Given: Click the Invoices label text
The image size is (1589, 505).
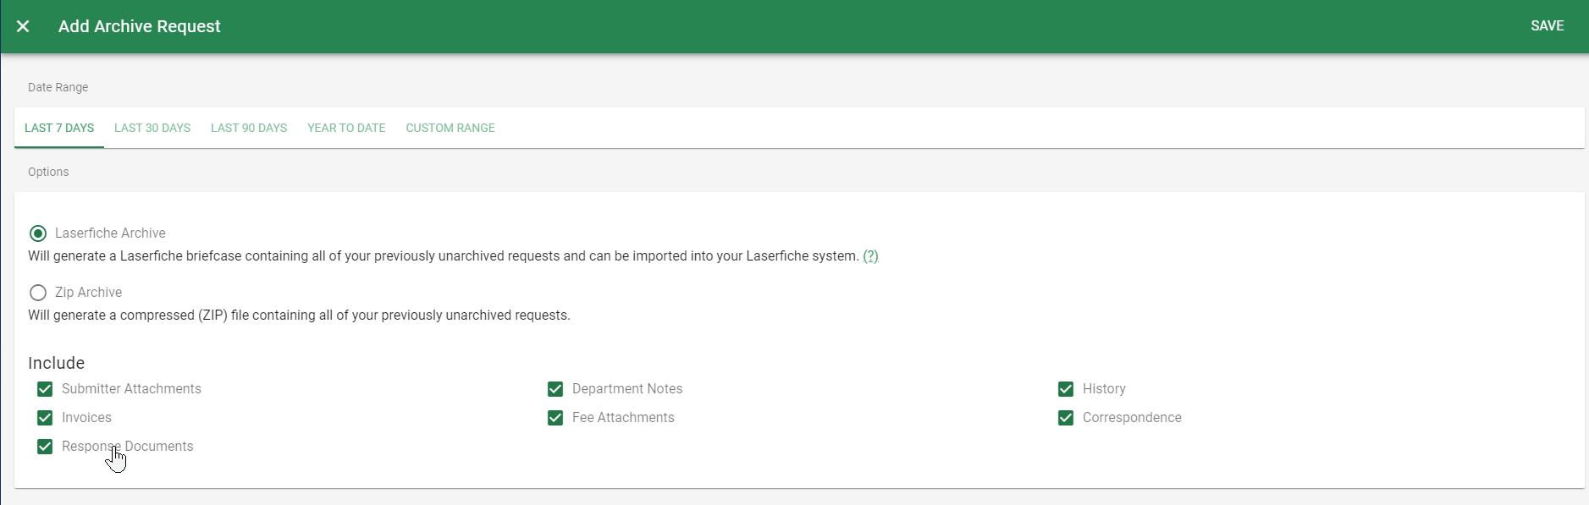Looking at the screenshot, I should pyautogui.click(x=86, y=417).
